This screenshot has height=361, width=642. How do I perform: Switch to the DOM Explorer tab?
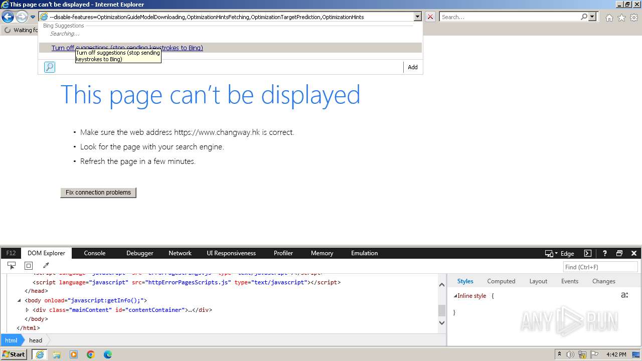point(46,253)
